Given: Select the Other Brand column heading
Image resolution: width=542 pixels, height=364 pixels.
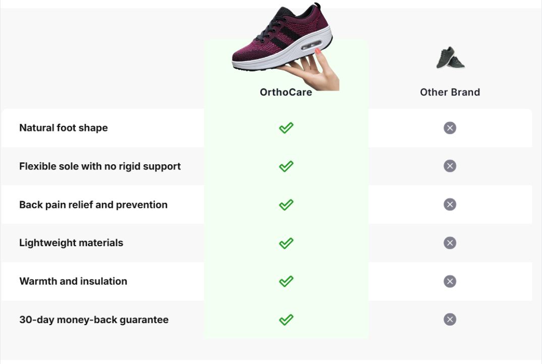Looking at the screenshot, I should tap(450, 93).
